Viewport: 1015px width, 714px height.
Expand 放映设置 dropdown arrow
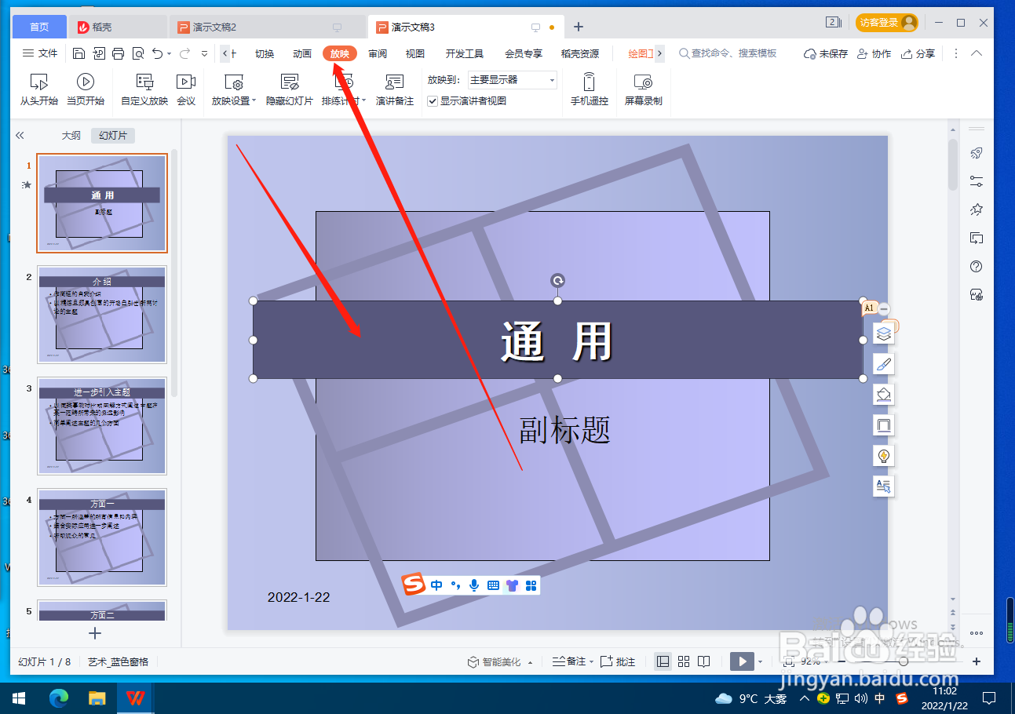tap(254, 100)
